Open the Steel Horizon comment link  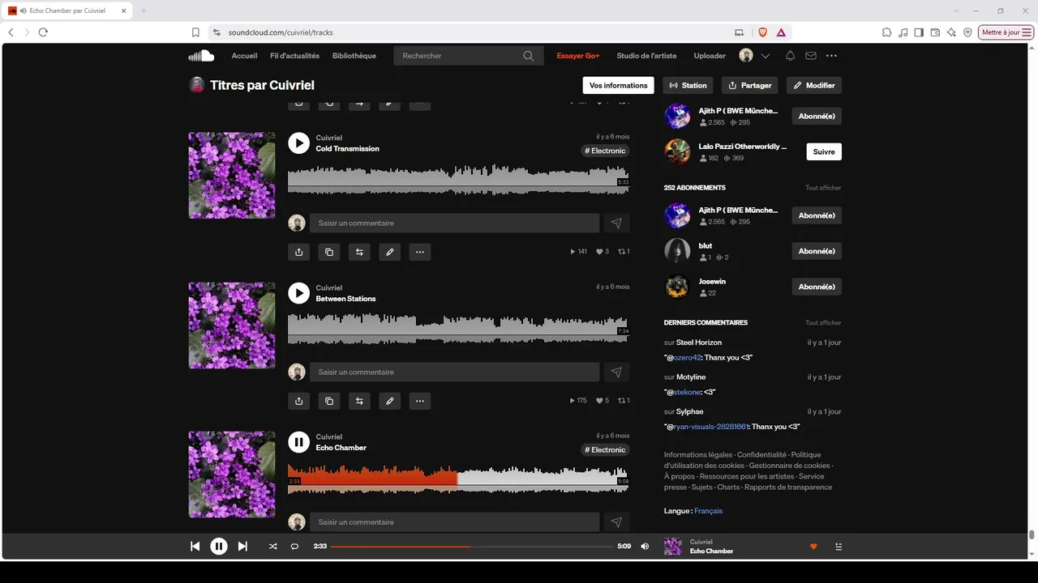pyautogui.click(x=699, y=343)
